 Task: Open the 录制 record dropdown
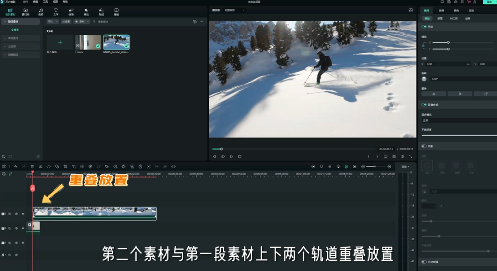tap(82, 22)
